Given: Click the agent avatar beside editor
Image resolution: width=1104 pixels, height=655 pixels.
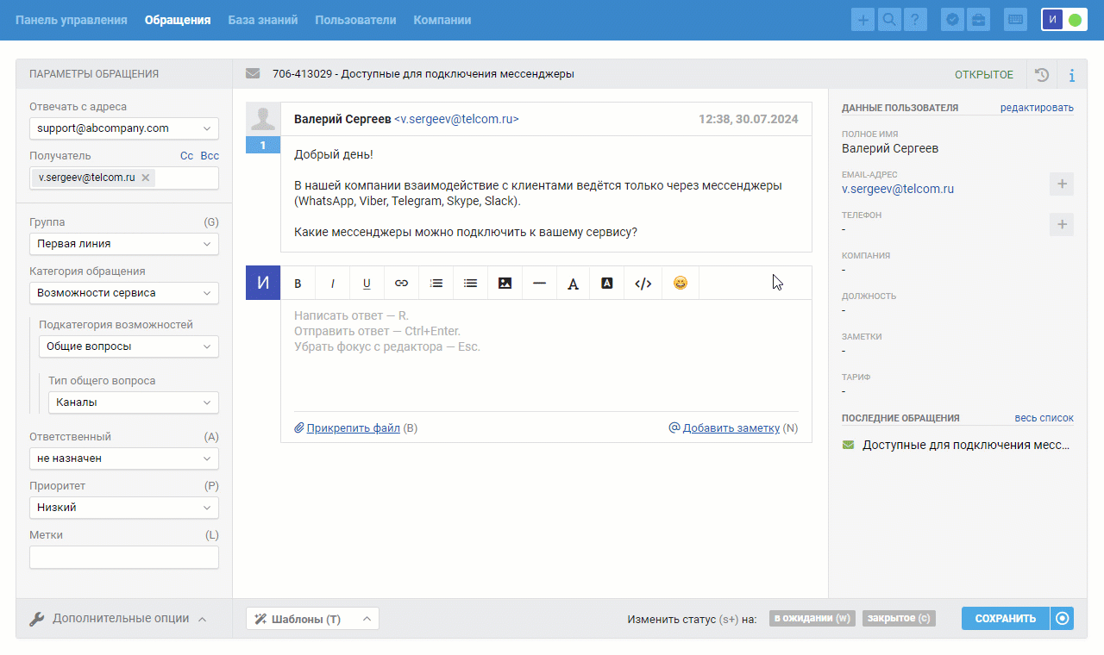Looking at the screenshot, I should click(263, 283).
